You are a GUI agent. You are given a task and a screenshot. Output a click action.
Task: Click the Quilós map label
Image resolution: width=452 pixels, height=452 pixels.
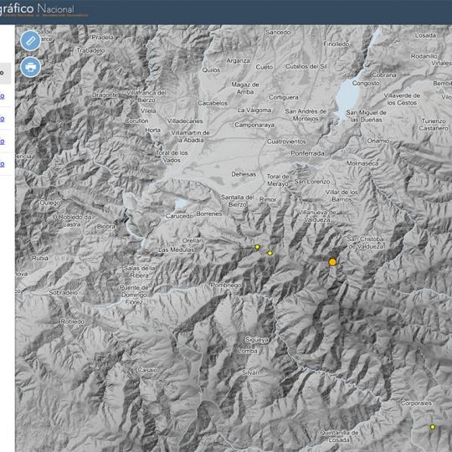[211, 70]
